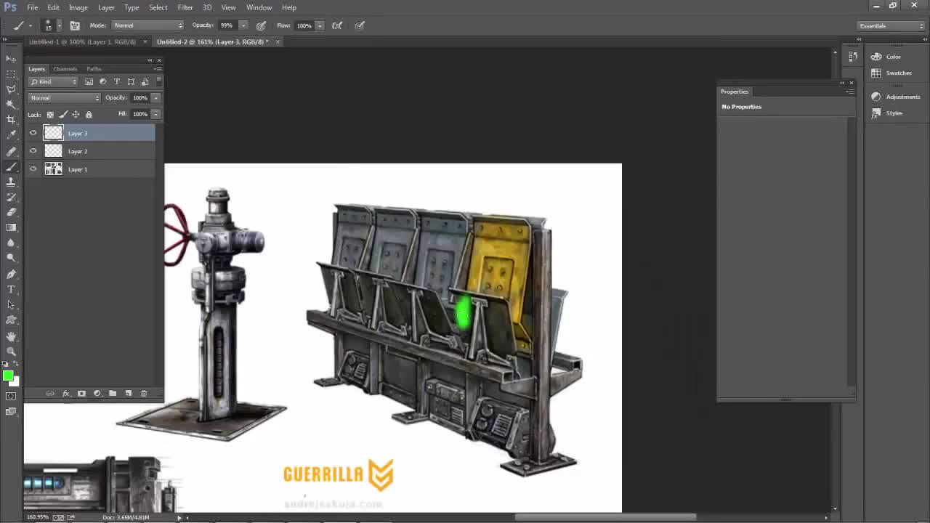Open the layer blend mode dropdown
Image resolution: width=930 pixels, height=523 pixels.
[x=65, y=98]
